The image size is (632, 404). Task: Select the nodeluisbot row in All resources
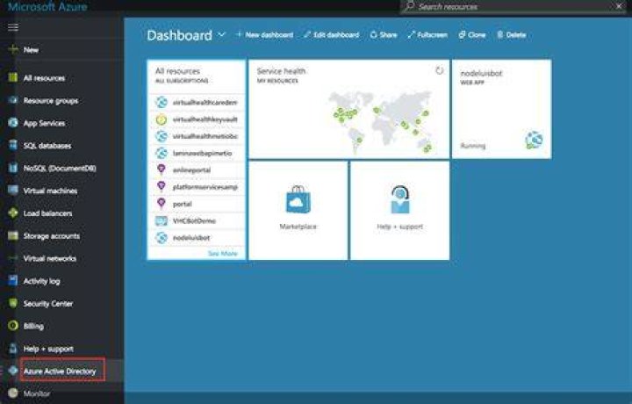[197, 238]
